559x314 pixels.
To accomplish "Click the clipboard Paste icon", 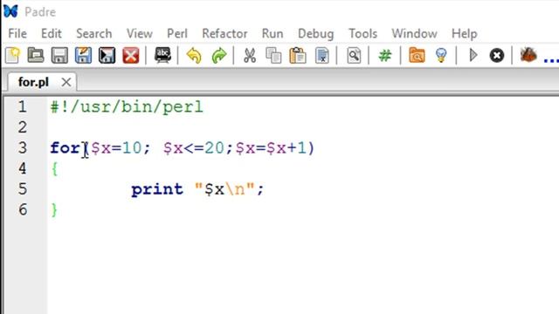I will click(298, 56).
